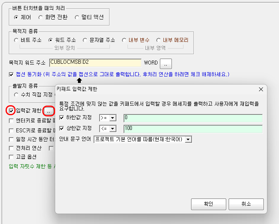Toggle the ESC키로 종료할 checkbox
This screenshot has height=224, width=279.
click(11, 131)
